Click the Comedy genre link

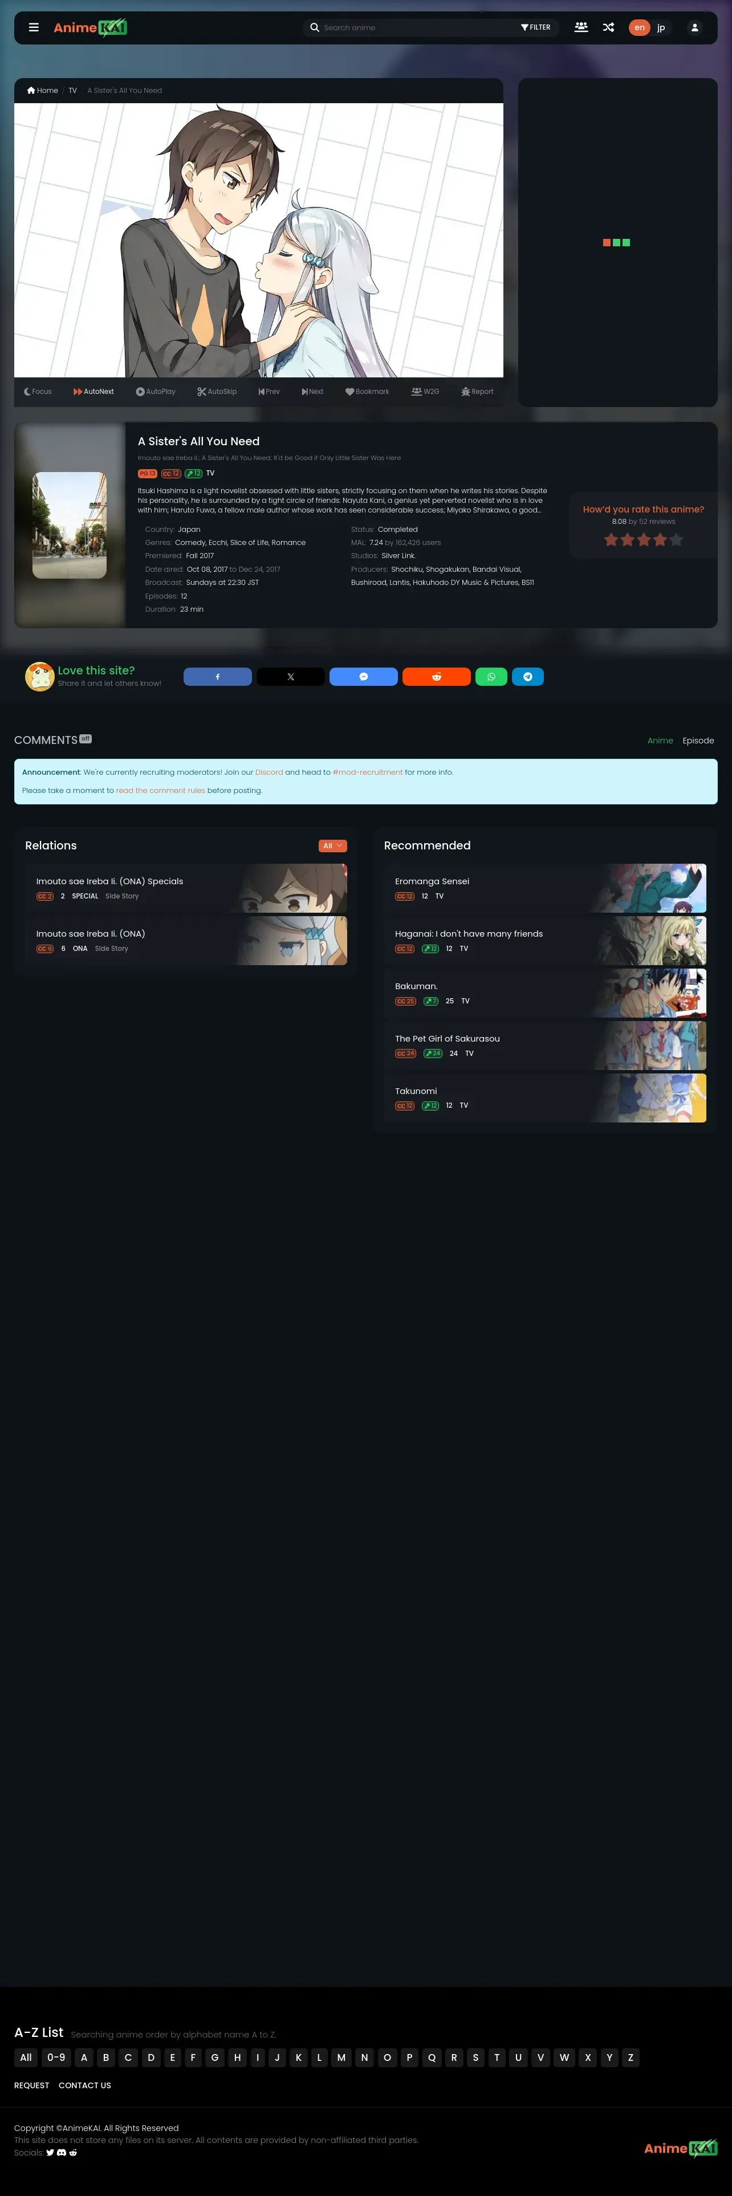point(190,542)
